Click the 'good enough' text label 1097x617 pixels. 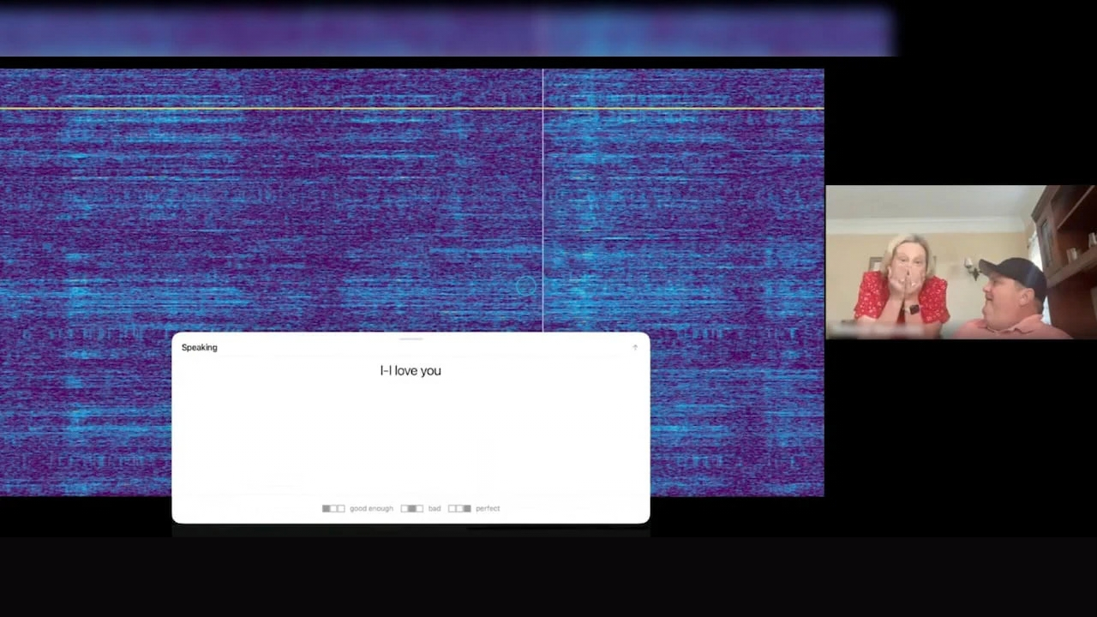click(x=371, y=508)
